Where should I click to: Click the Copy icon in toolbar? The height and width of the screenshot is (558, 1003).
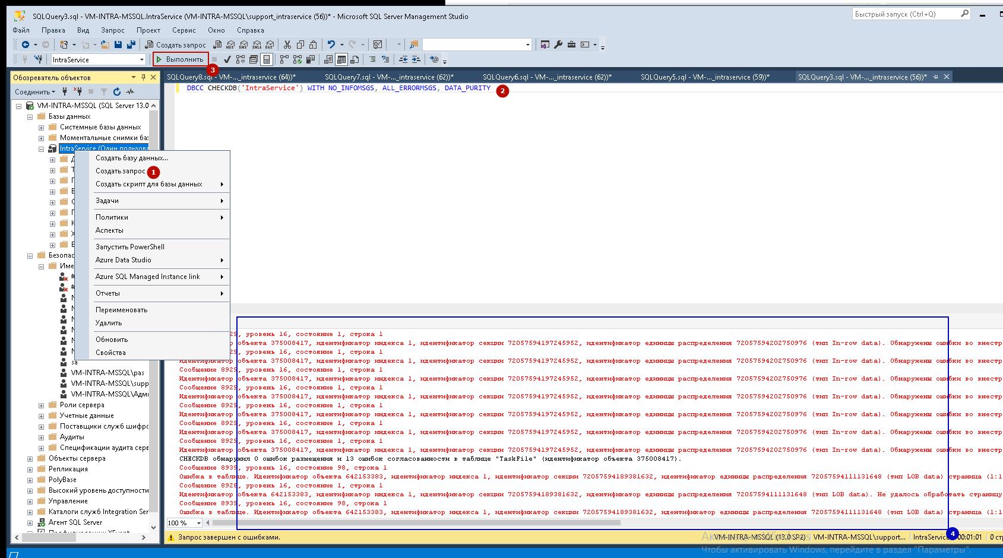tap(300, 45)
